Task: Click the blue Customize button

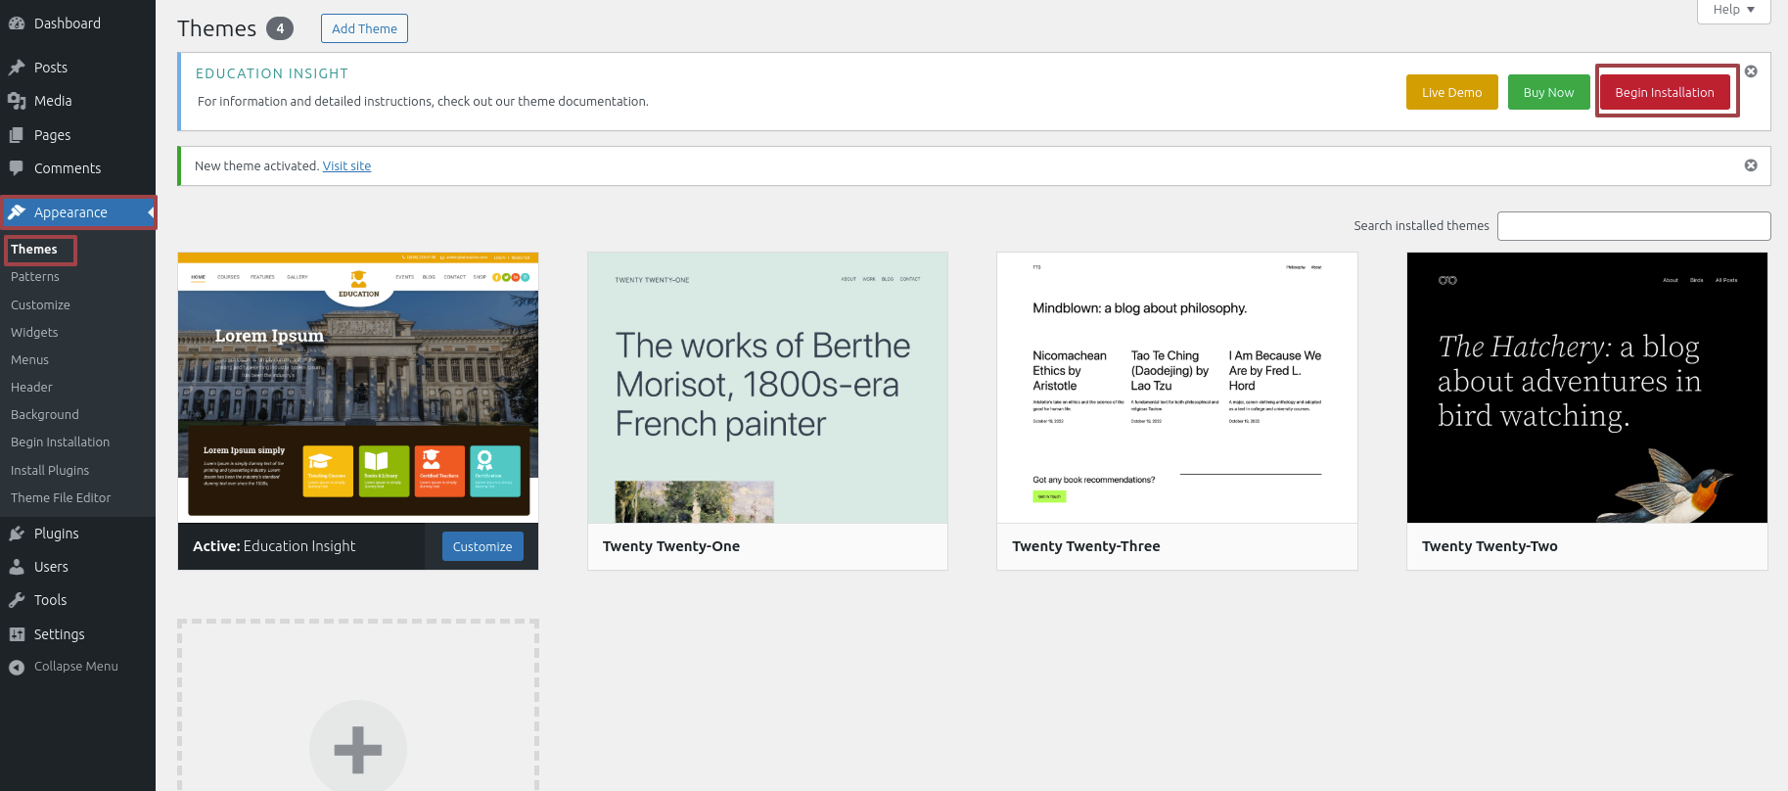Action: pyautogui.click(x=482, y=546)
